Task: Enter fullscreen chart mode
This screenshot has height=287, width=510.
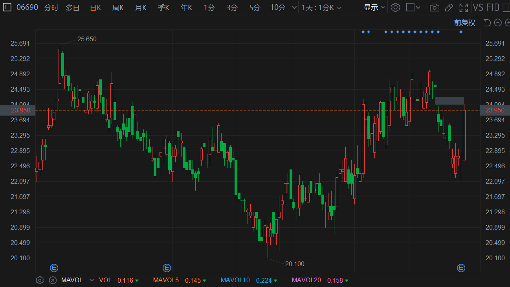Action: point(464,7)
